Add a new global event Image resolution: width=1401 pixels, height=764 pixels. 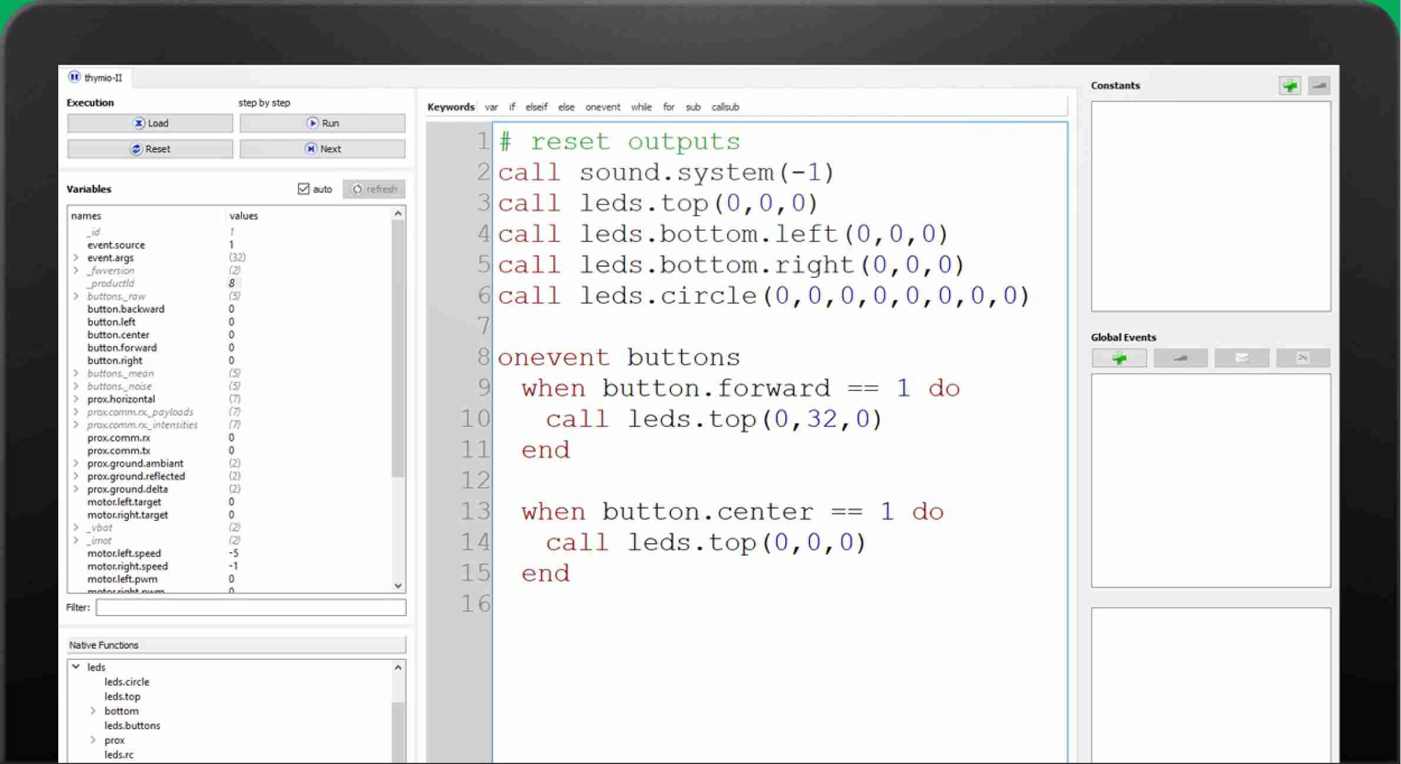click(x=1119, y=358)
